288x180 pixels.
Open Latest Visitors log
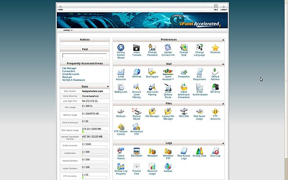tap(121, 153)
